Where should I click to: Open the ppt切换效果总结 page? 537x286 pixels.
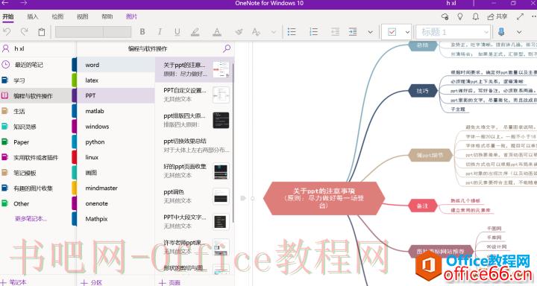click(x=194, y=145)
